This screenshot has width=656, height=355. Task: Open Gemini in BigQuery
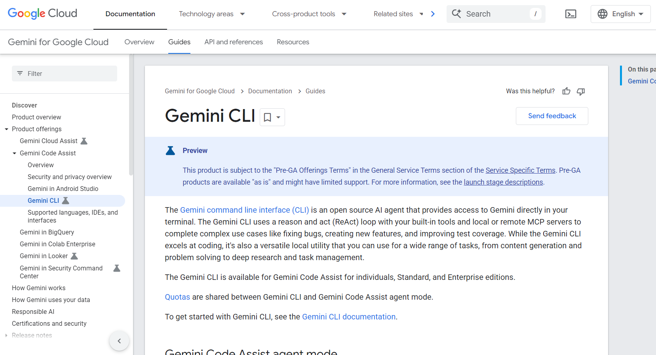point(47,232)
